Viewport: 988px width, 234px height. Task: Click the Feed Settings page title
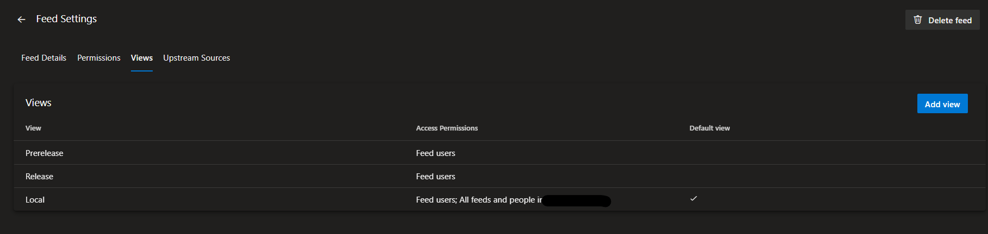tap(66, 19)
